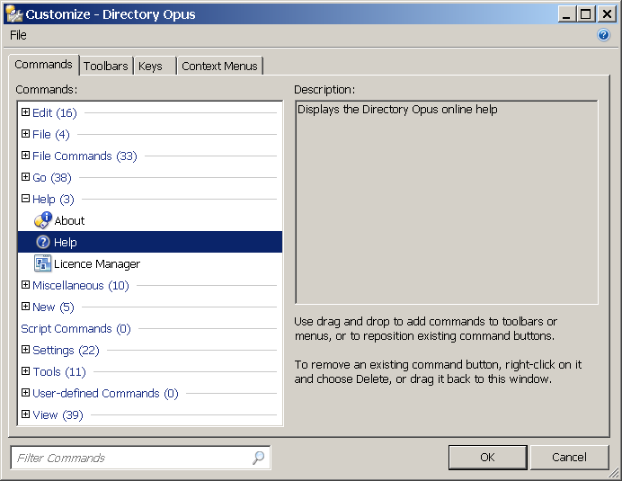Expand the User-defined Commands (0) category
The width and height of the screenshot is (622, 481).
[x=25, y=393]
